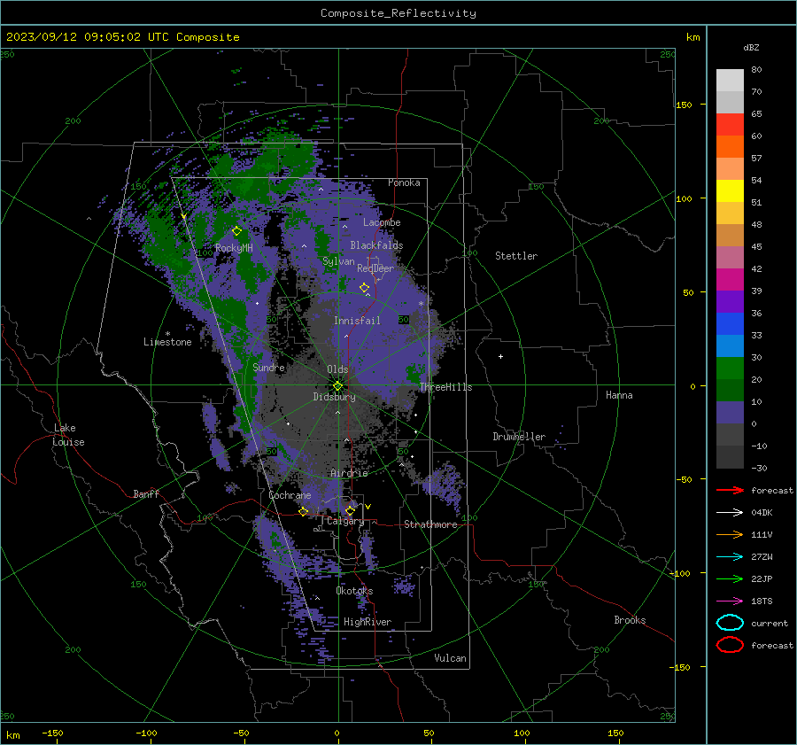This screenshot has width=797, height=745.
Task: Click the green 22JP arrow icon
Action: tap(730, 578)
